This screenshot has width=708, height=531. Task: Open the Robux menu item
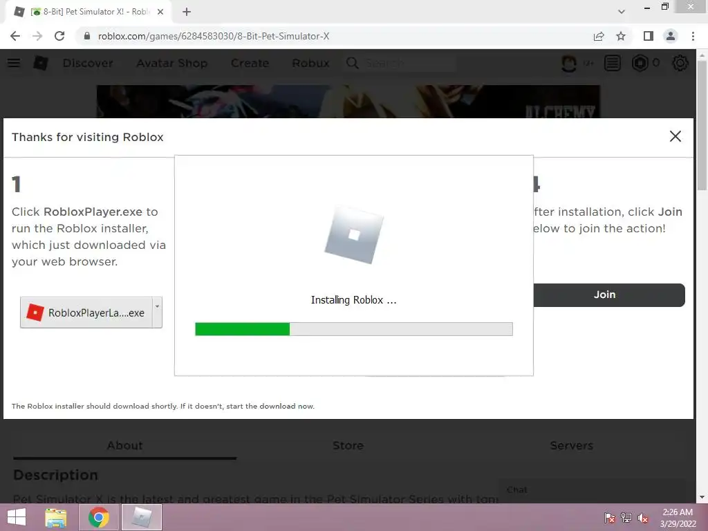310,63
